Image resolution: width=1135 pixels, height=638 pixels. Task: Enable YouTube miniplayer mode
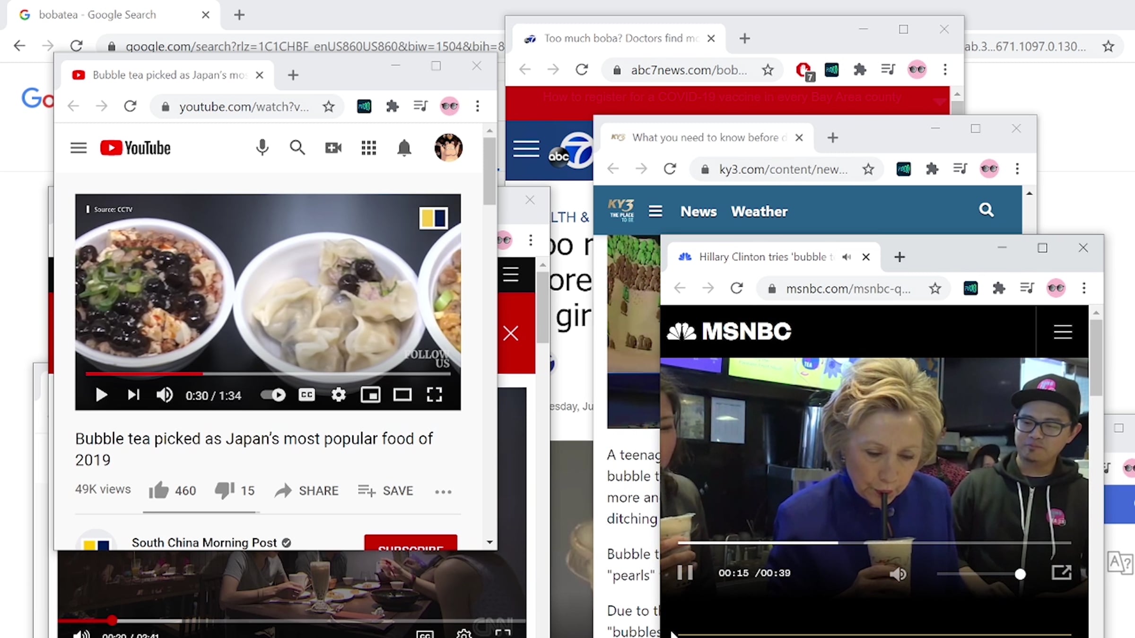370,395
